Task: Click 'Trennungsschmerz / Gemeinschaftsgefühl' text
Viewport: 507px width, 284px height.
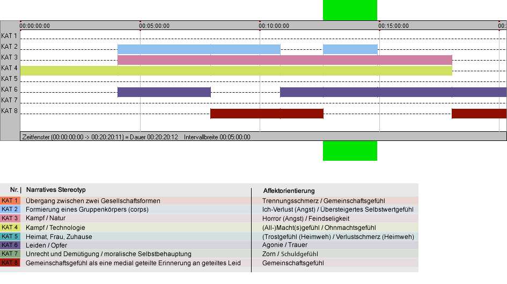Action: click(324, 200)
